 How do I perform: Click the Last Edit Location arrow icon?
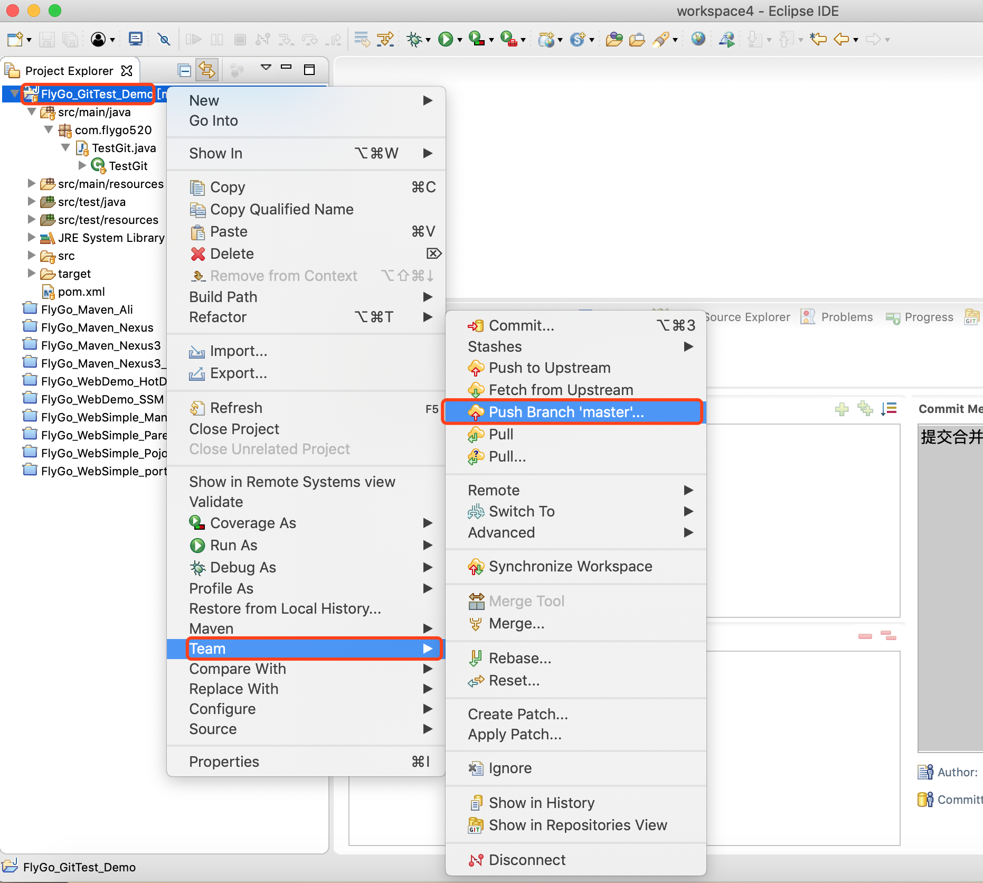click(x=818, y=39)
